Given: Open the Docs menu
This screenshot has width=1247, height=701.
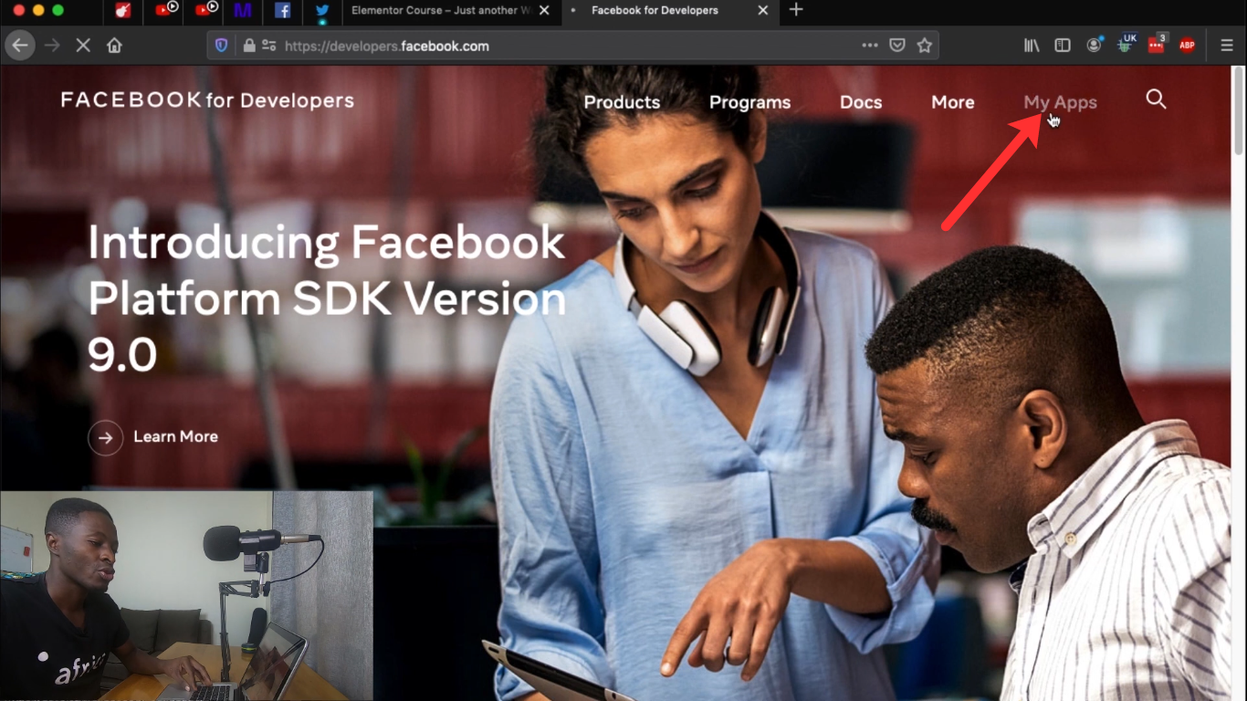Looking at the screenshot, I should [861, 102].
